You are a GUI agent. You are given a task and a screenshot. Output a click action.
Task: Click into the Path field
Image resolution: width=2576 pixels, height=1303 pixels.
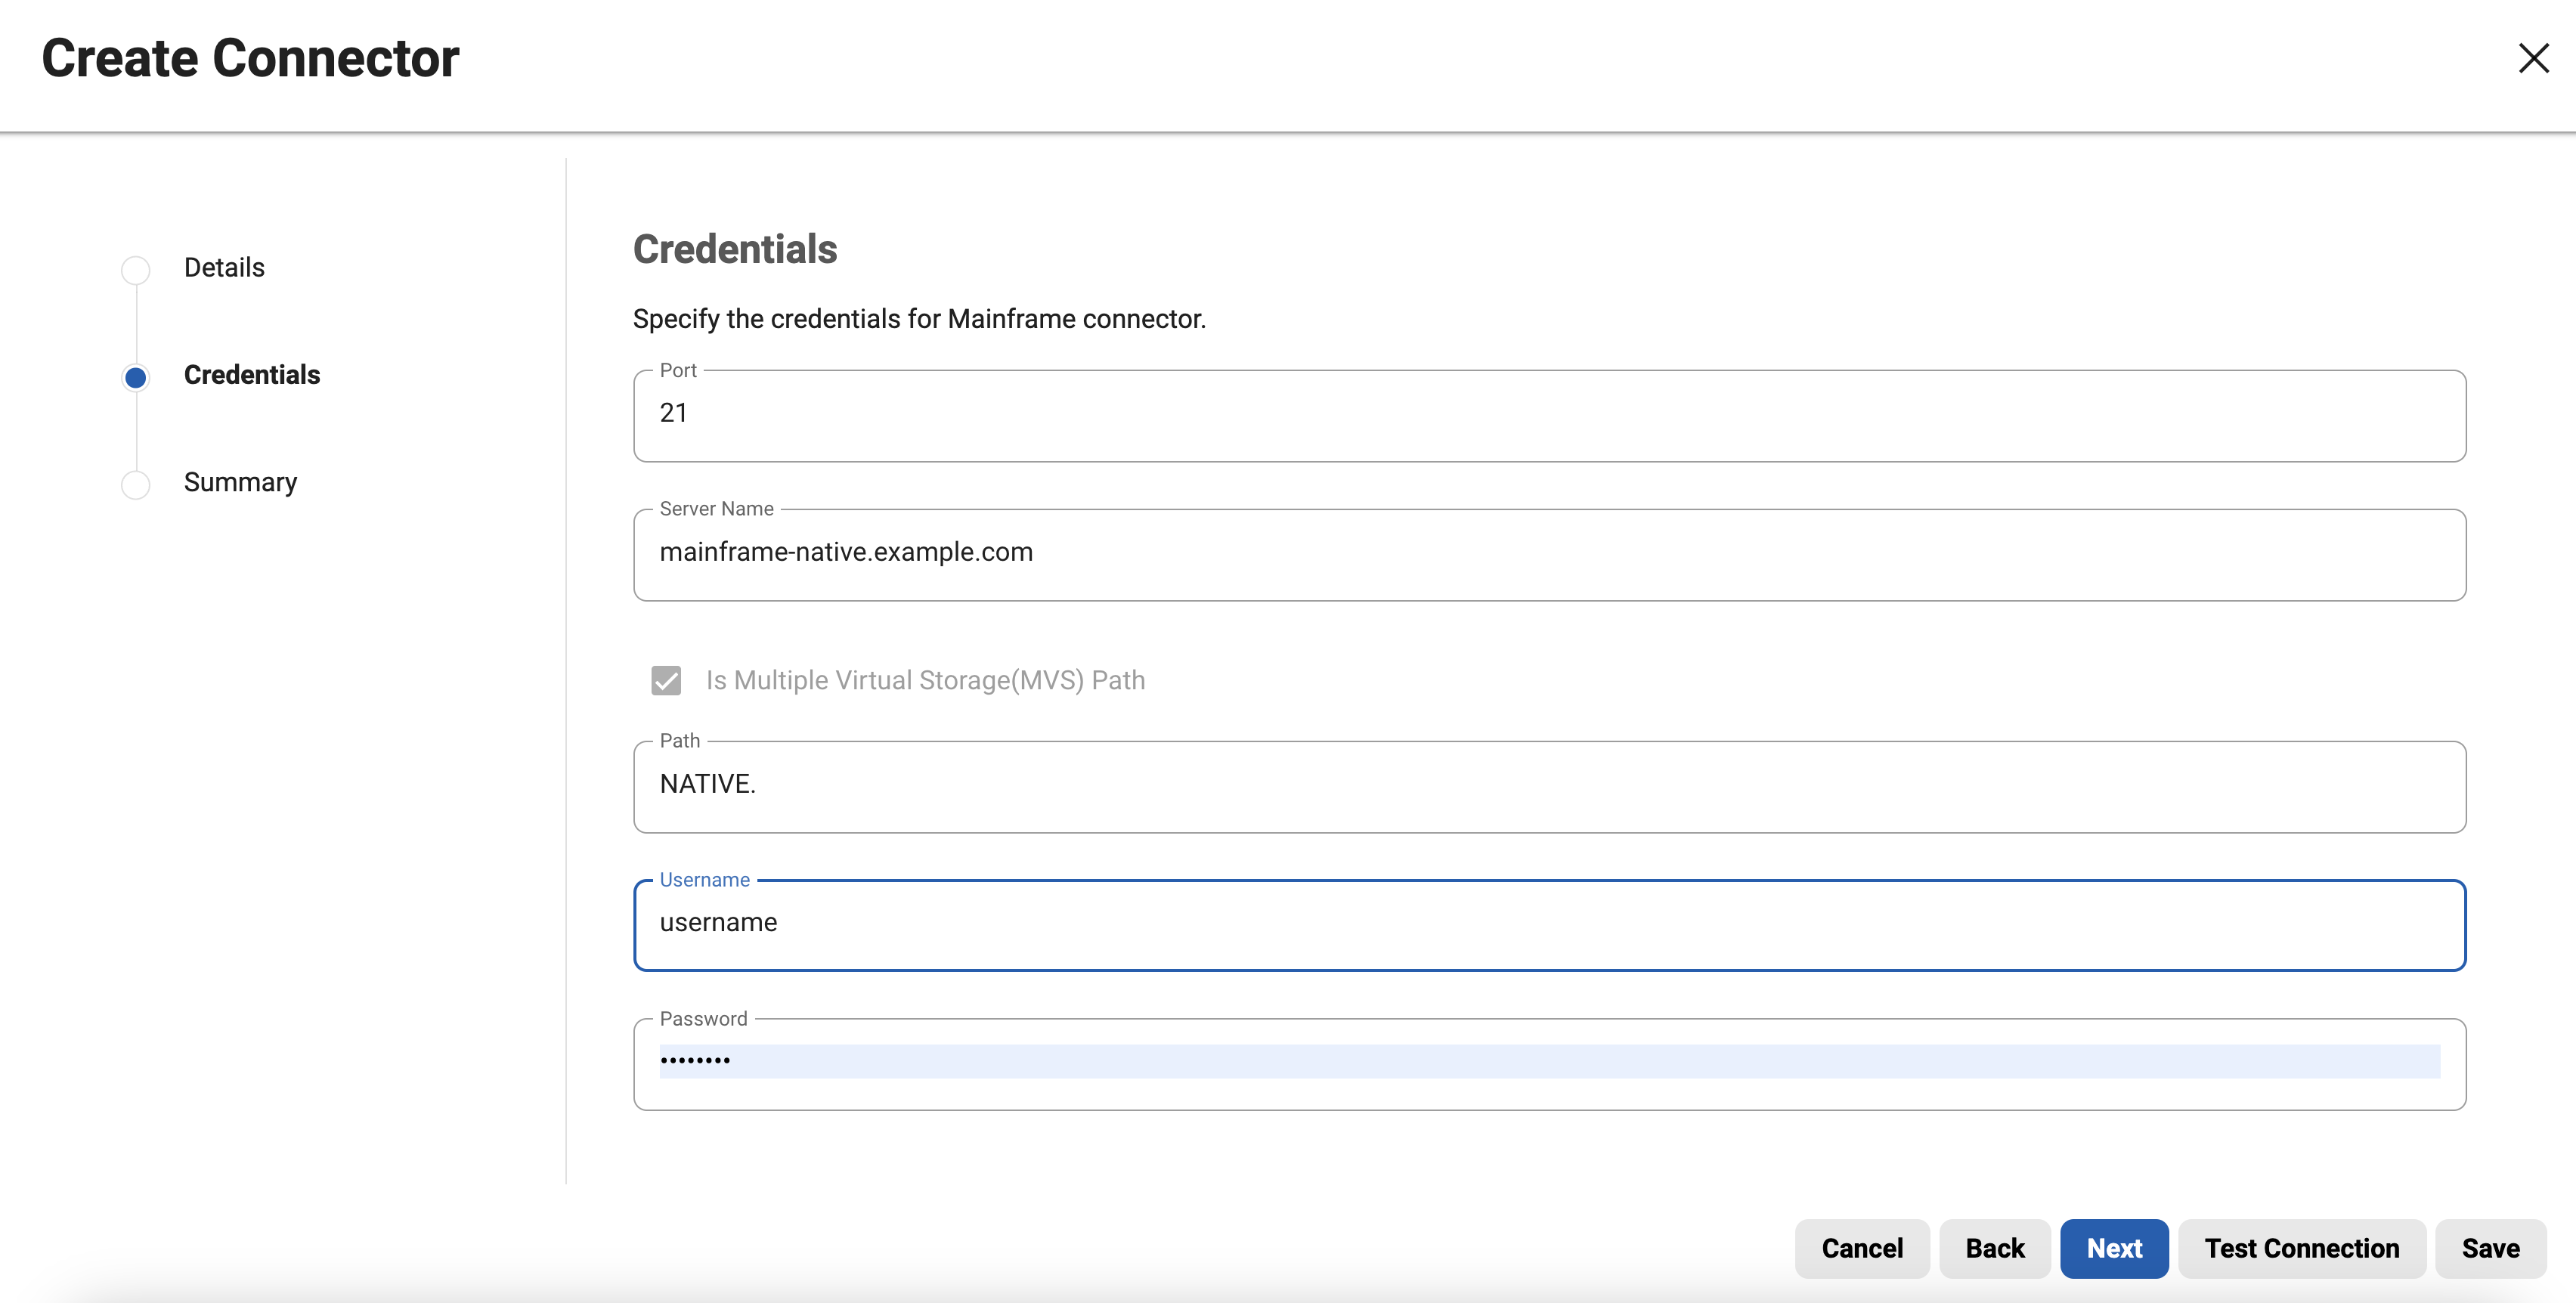pyautogui.click(x=1549, y=786)
